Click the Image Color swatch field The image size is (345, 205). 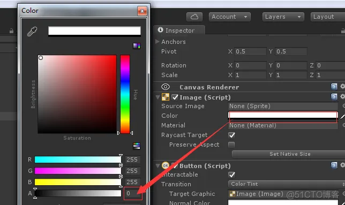283,116
